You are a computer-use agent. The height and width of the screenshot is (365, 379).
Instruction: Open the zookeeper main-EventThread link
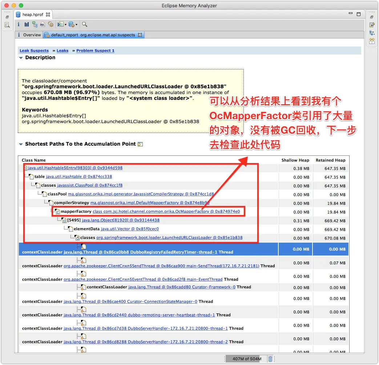[143, 279]
